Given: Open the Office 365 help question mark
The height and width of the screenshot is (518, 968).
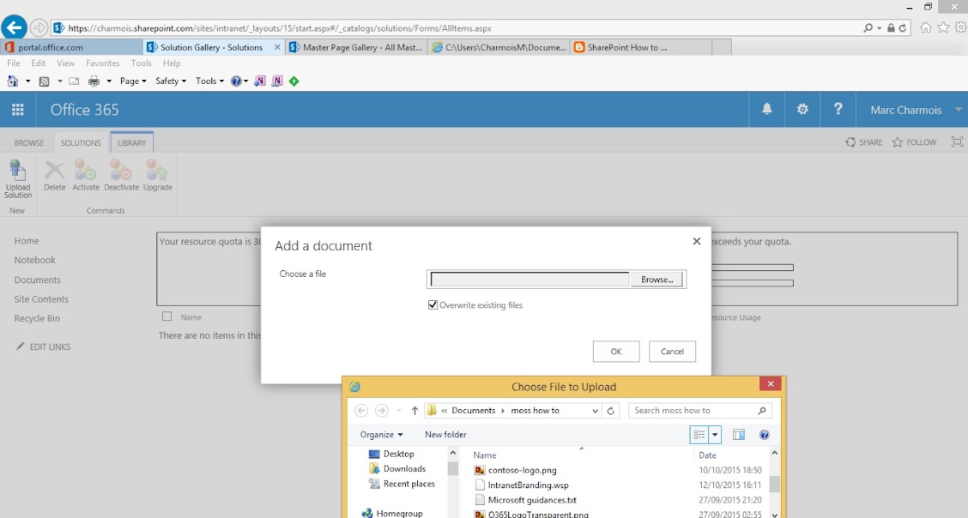Looking at the screenshot, I should tap(838, 110).
